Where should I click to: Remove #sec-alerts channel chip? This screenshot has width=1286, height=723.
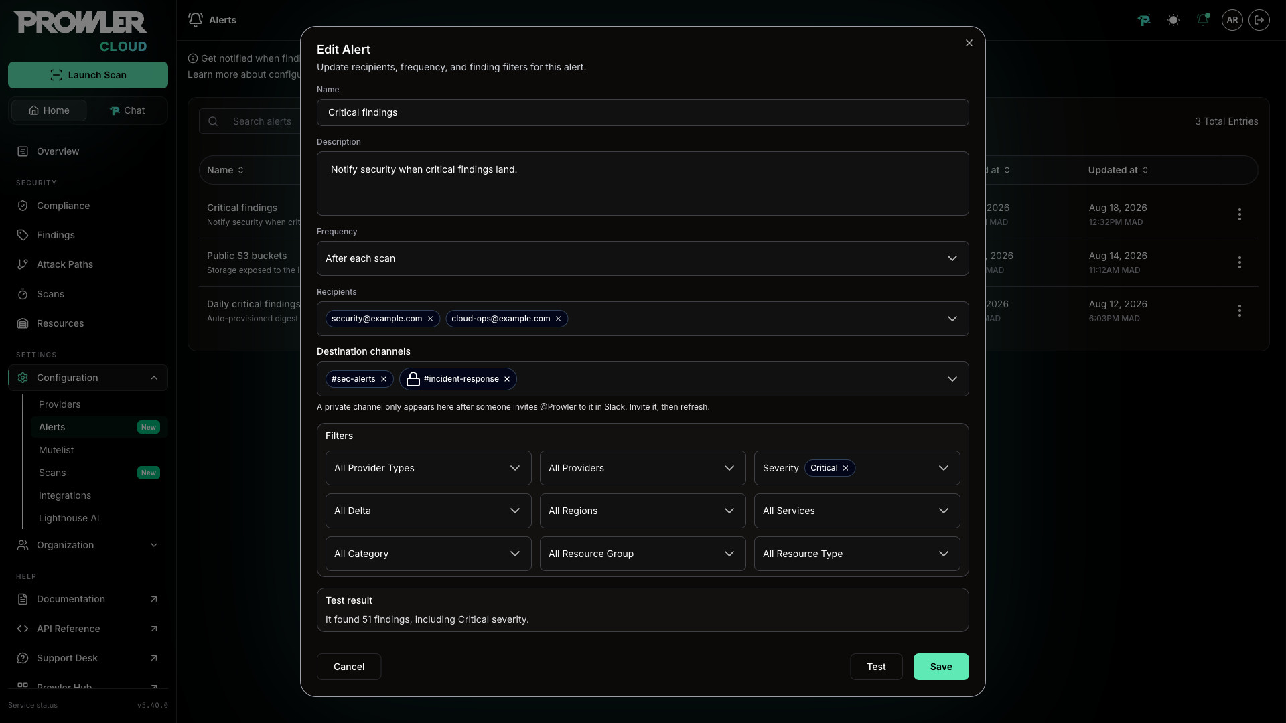pos(384,379)
